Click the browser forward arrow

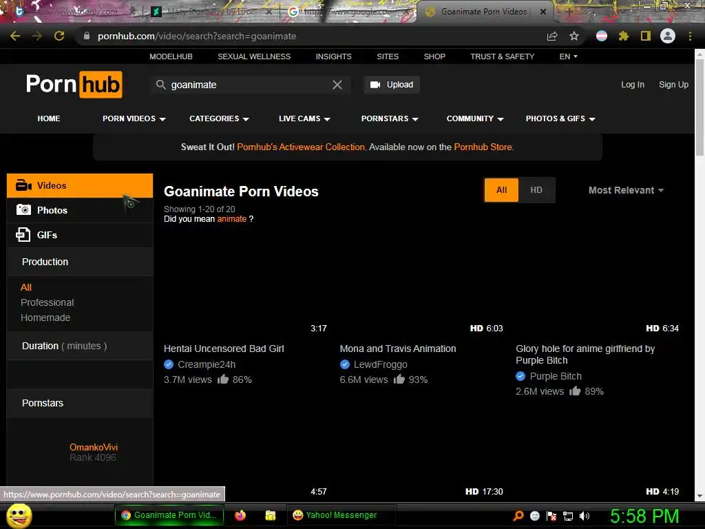37,36
